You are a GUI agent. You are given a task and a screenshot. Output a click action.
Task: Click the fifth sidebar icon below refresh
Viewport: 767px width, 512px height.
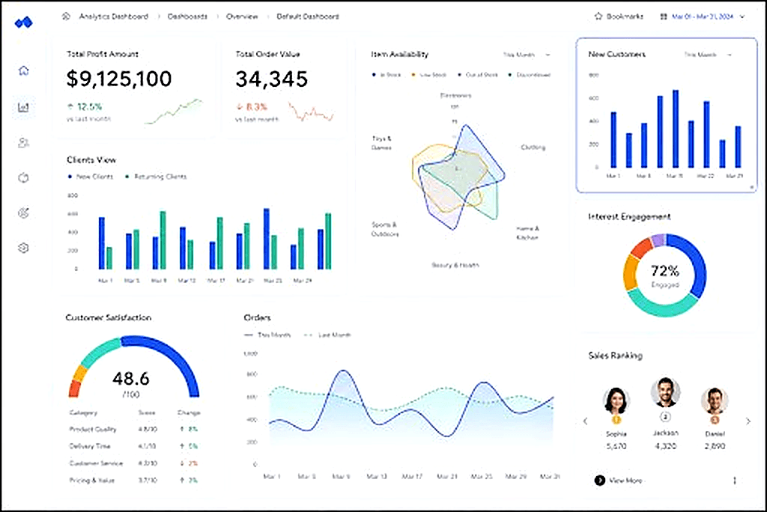point(23,213)
